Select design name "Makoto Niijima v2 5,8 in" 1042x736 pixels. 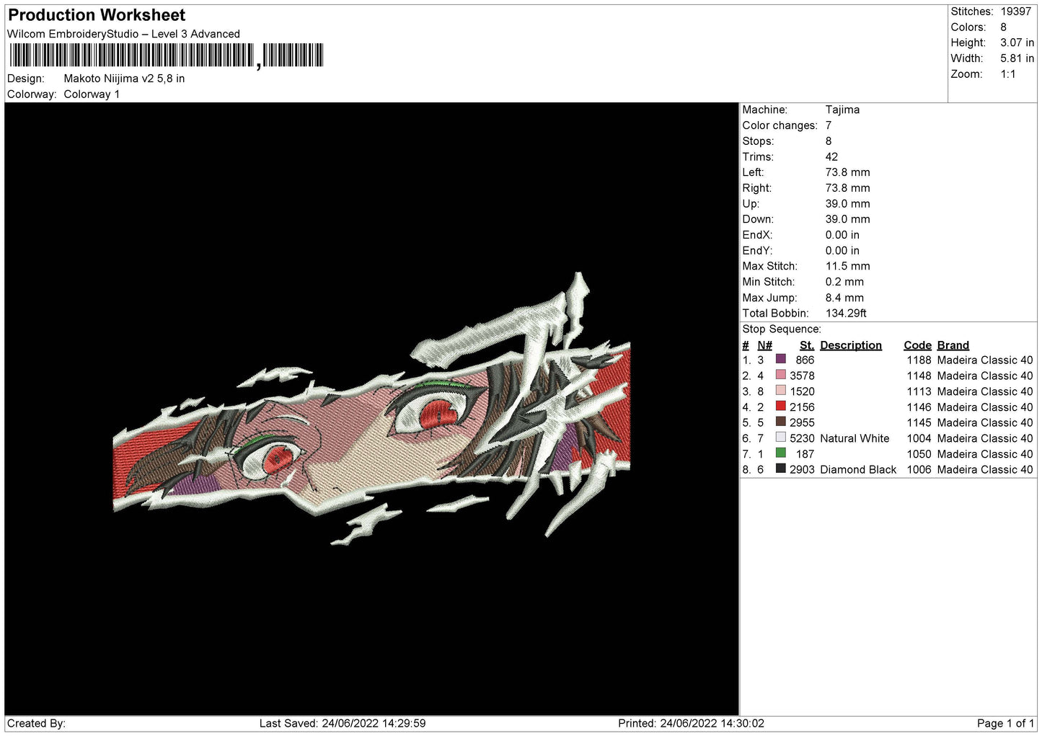pos(124,79)
